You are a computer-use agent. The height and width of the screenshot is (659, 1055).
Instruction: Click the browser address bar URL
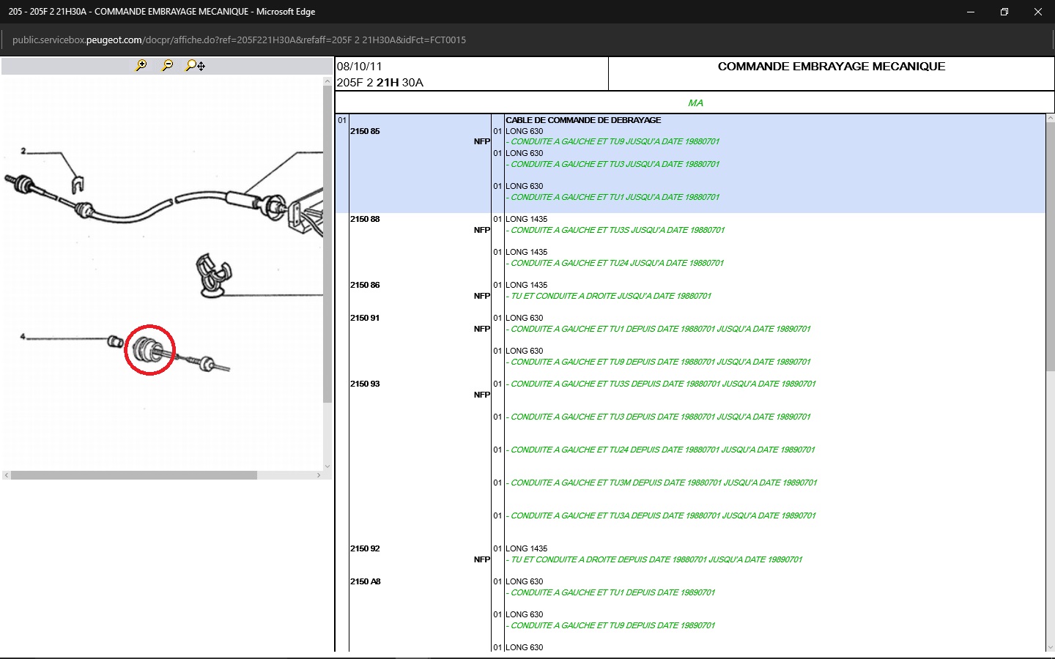[239, 40]
